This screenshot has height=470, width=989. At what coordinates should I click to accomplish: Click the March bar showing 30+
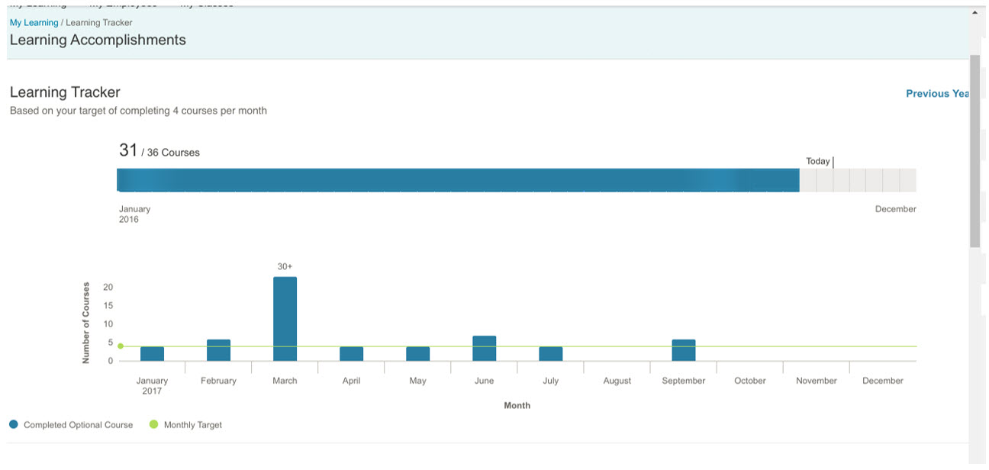(x=285, y=319)
